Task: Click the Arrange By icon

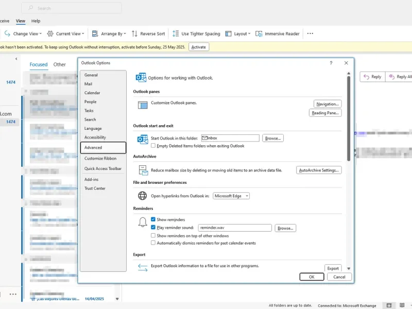Action: pyautogui.click(x=95, y=33)
